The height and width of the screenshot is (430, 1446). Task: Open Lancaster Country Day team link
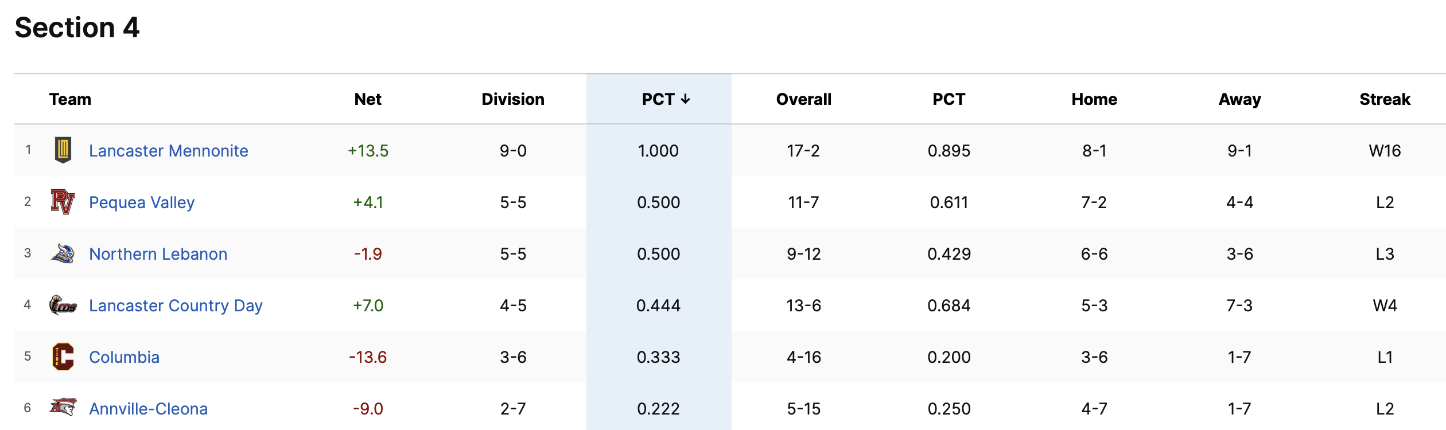click(176, 306)
